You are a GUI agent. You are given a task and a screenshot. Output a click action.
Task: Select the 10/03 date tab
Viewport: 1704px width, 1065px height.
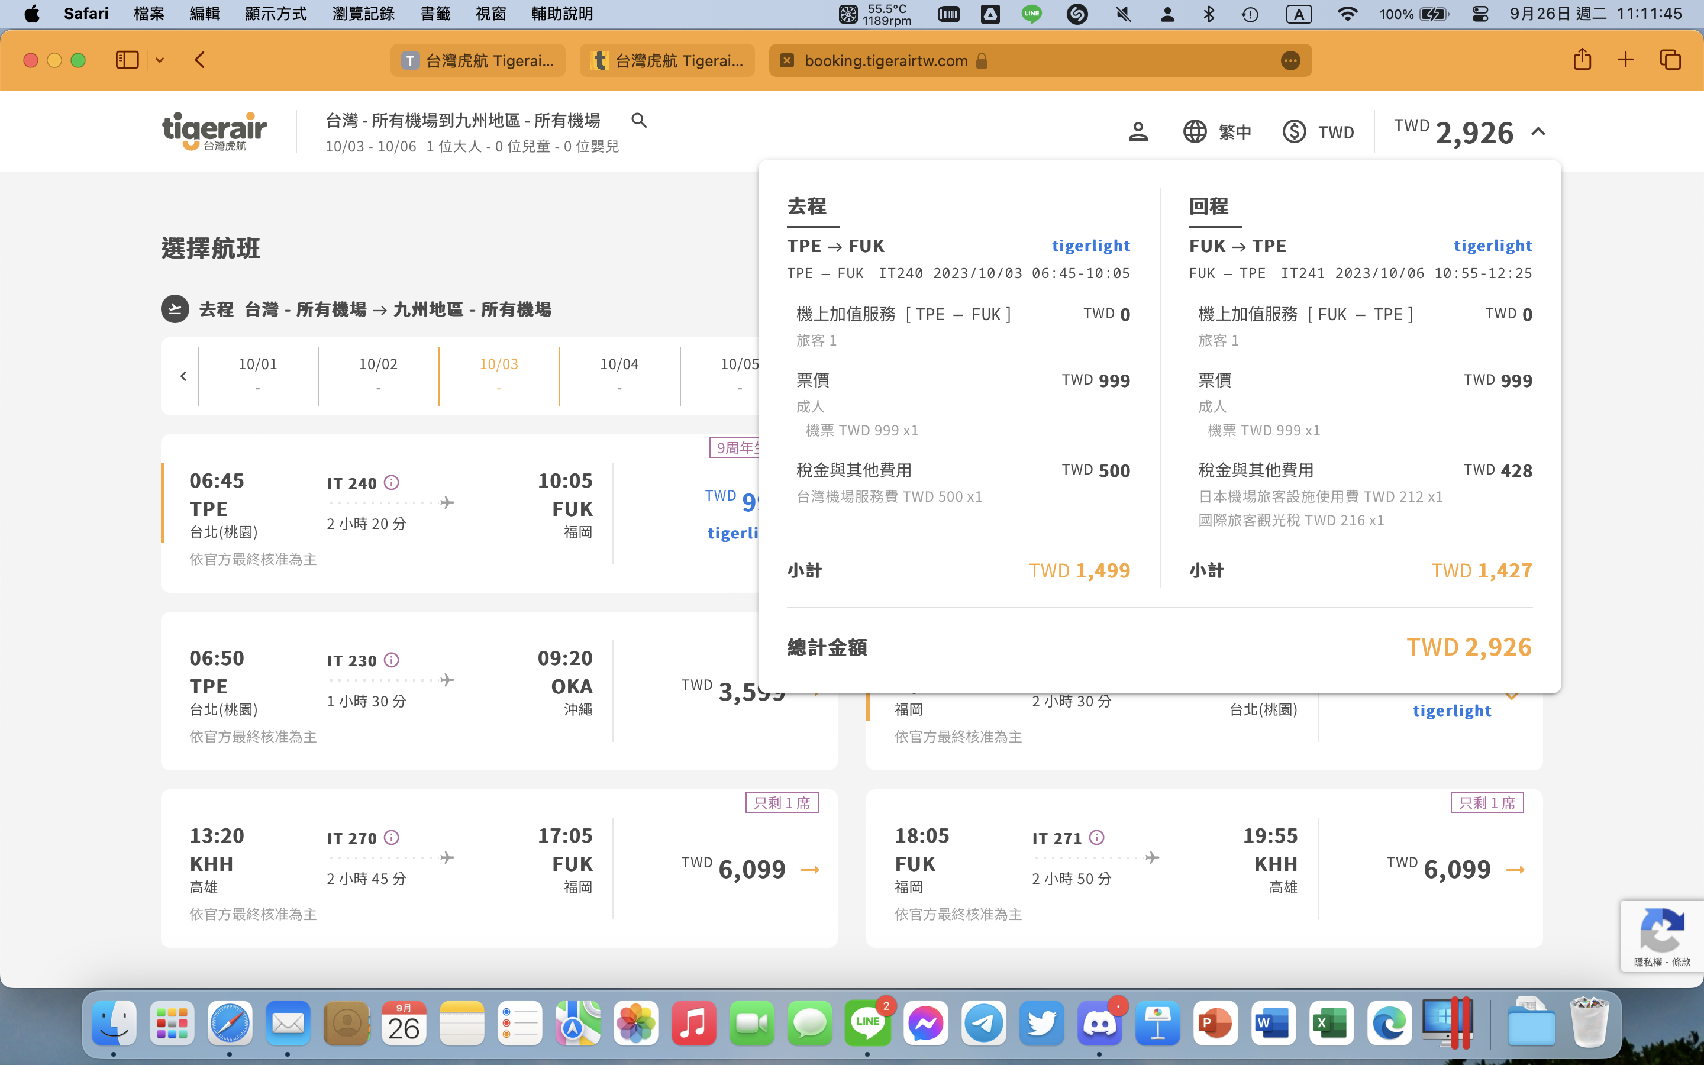(499, 376)
